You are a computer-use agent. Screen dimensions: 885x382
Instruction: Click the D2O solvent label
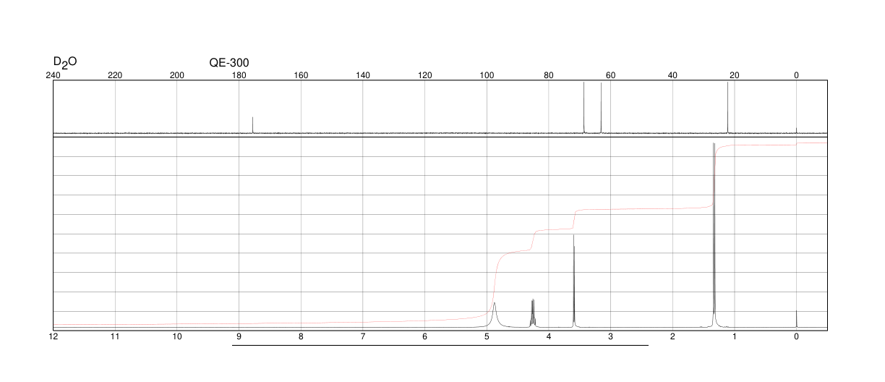click(65, 63)
